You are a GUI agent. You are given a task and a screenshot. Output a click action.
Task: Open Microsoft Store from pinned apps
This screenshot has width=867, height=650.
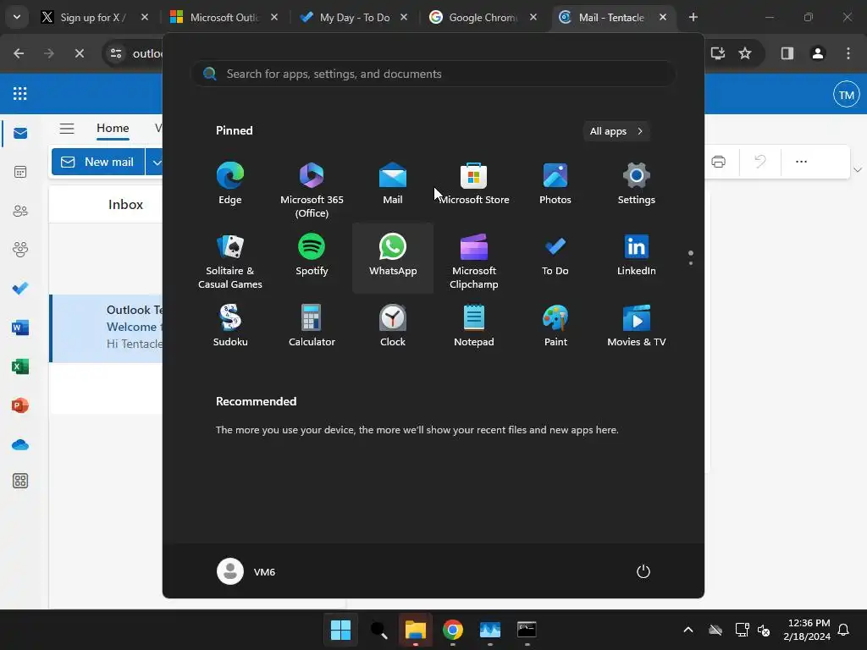click(474, 185)
